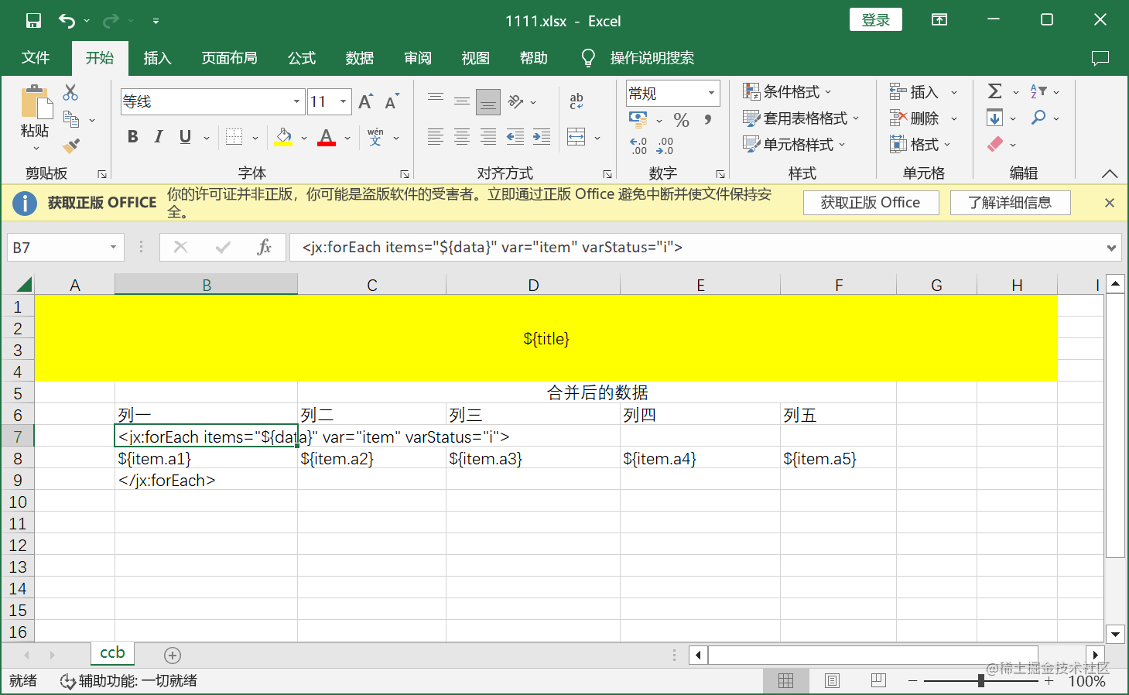
Task: Click the red font color swatch
Action: (326, 144)
